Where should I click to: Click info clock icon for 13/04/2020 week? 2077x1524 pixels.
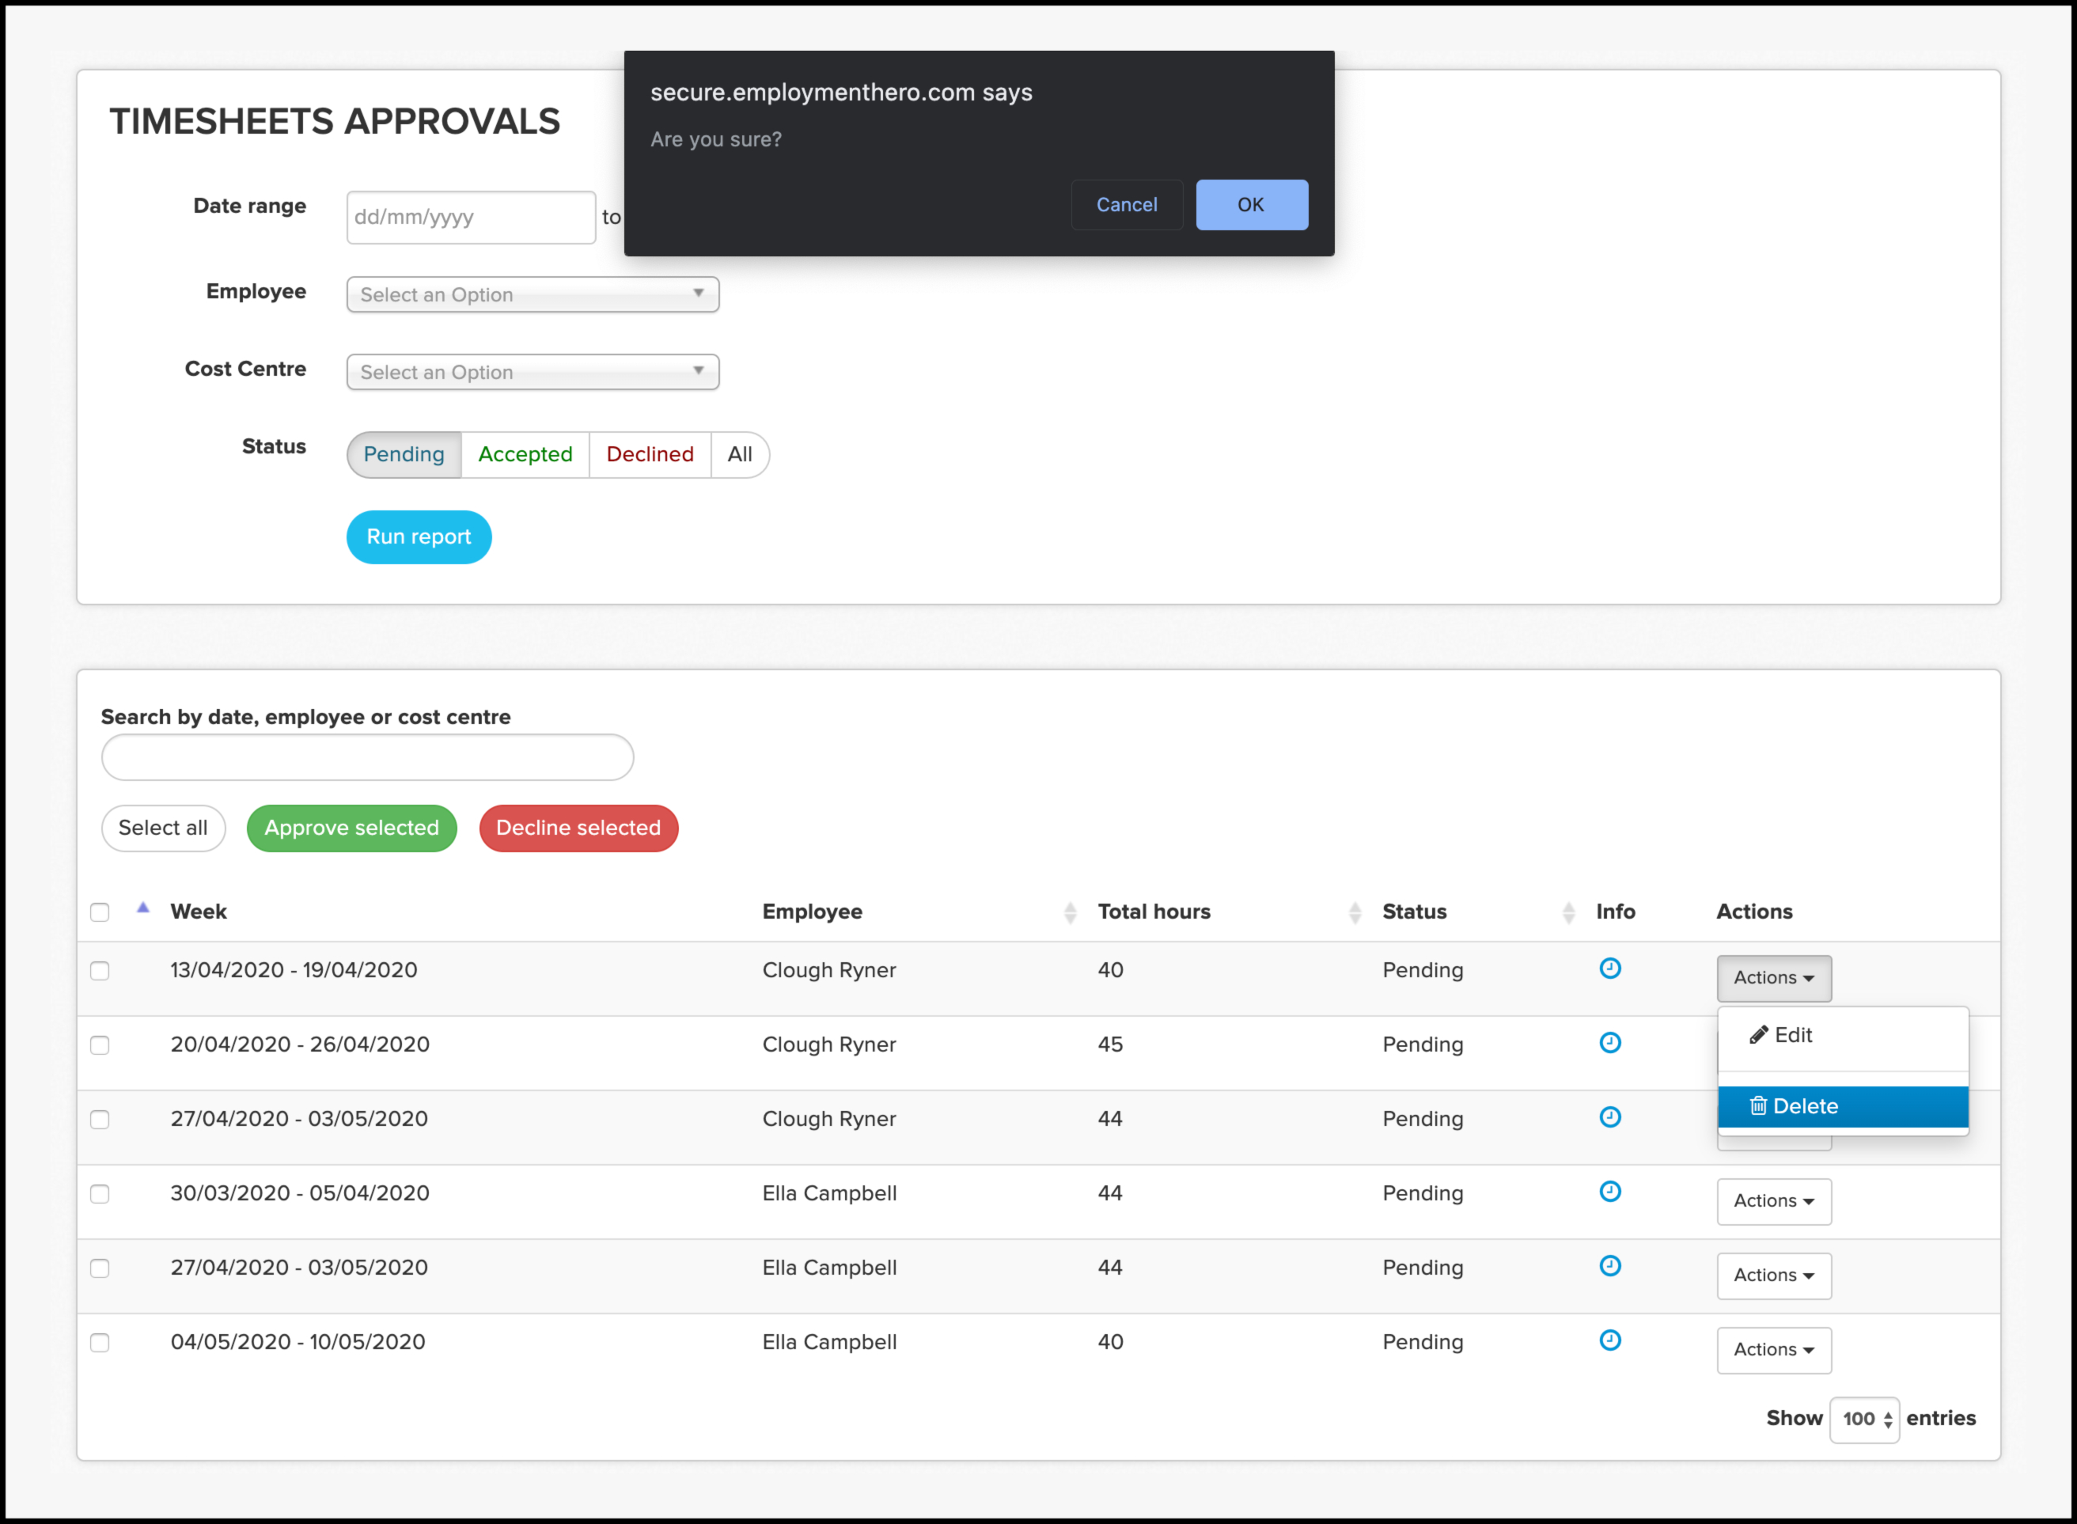point(1609,969)
